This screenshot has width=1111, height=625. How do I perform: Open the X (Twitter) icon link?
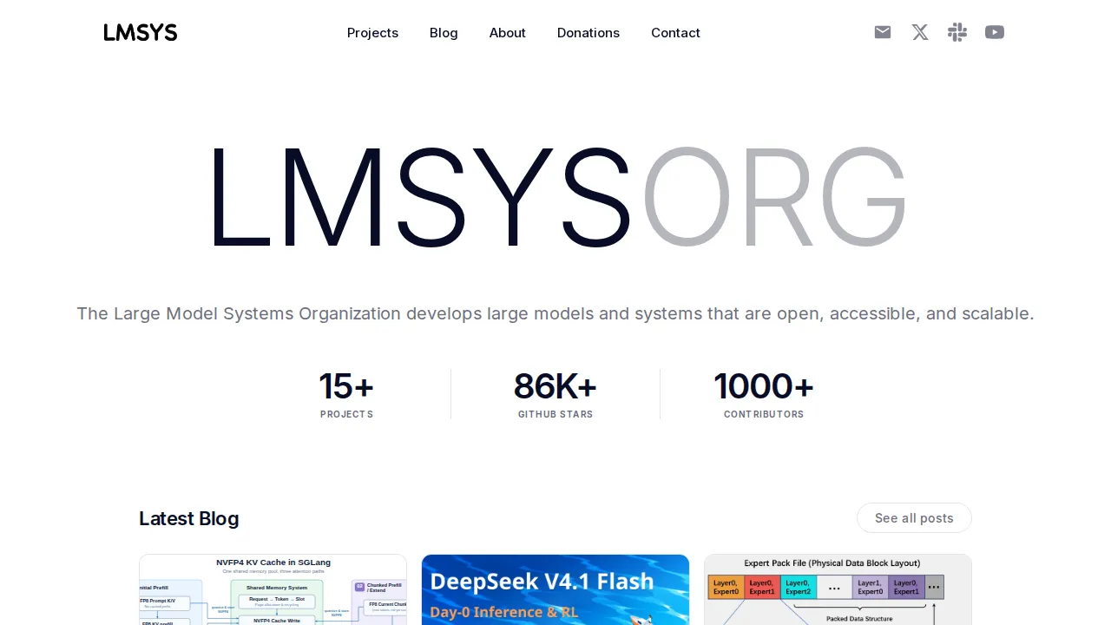point(920,32)
